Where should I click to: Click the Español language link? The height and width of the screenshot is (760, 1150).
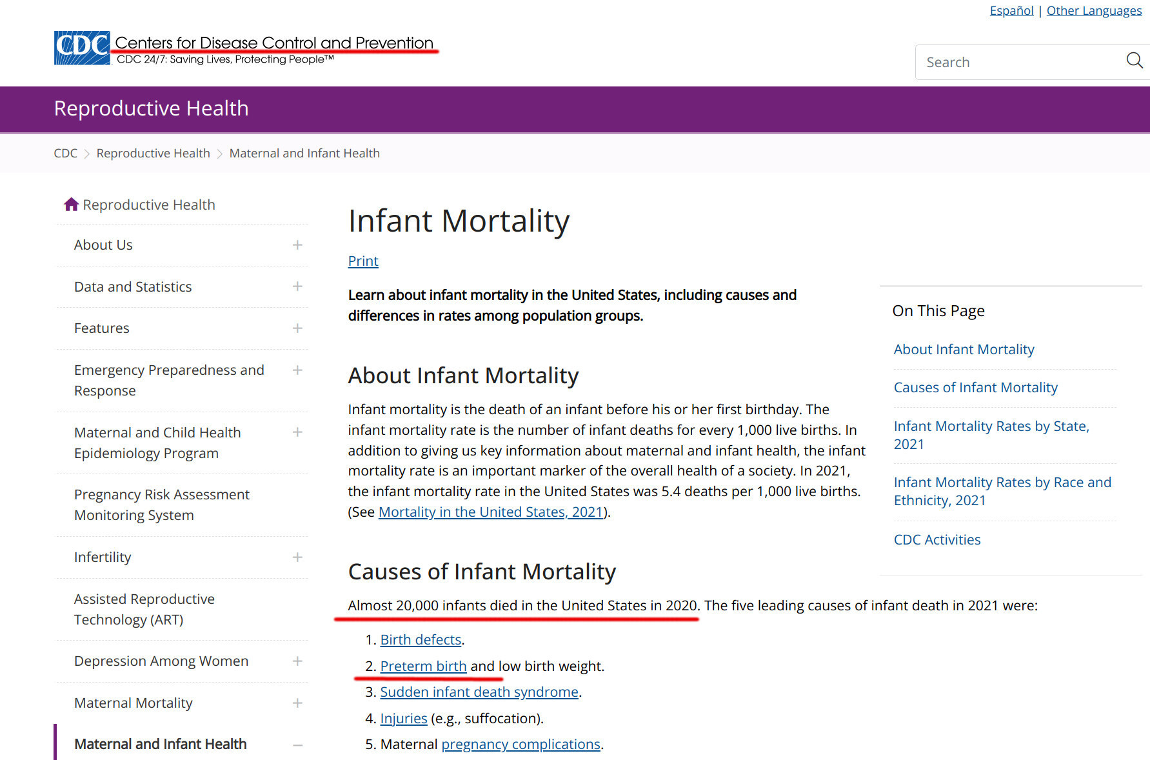coord(1011,10)
